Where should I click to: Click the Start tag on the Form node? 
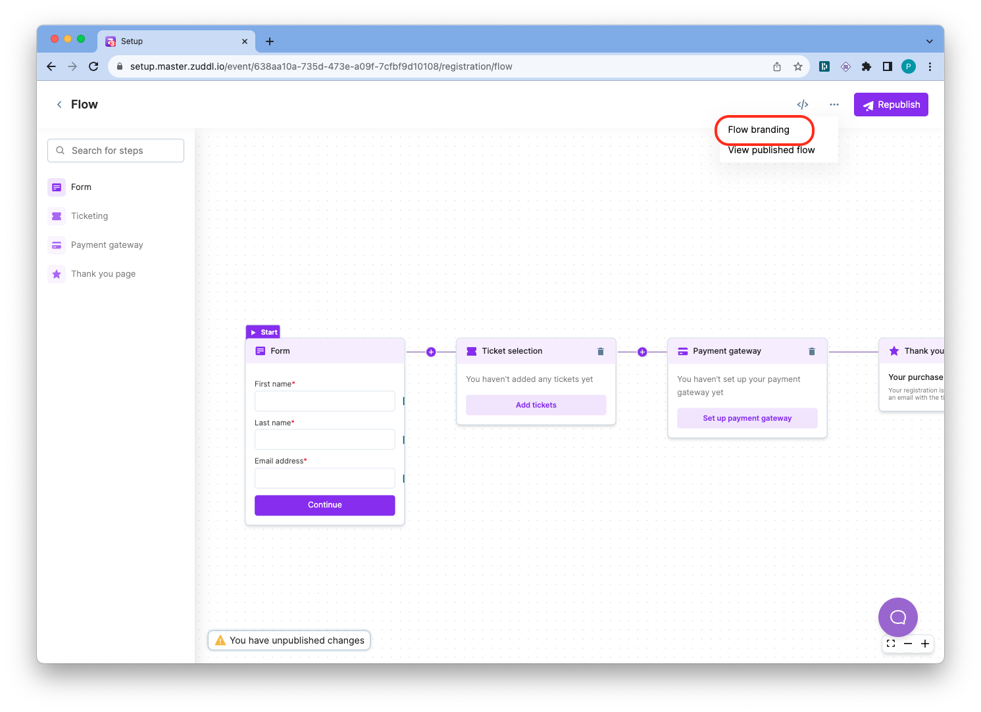pos(263,332)
